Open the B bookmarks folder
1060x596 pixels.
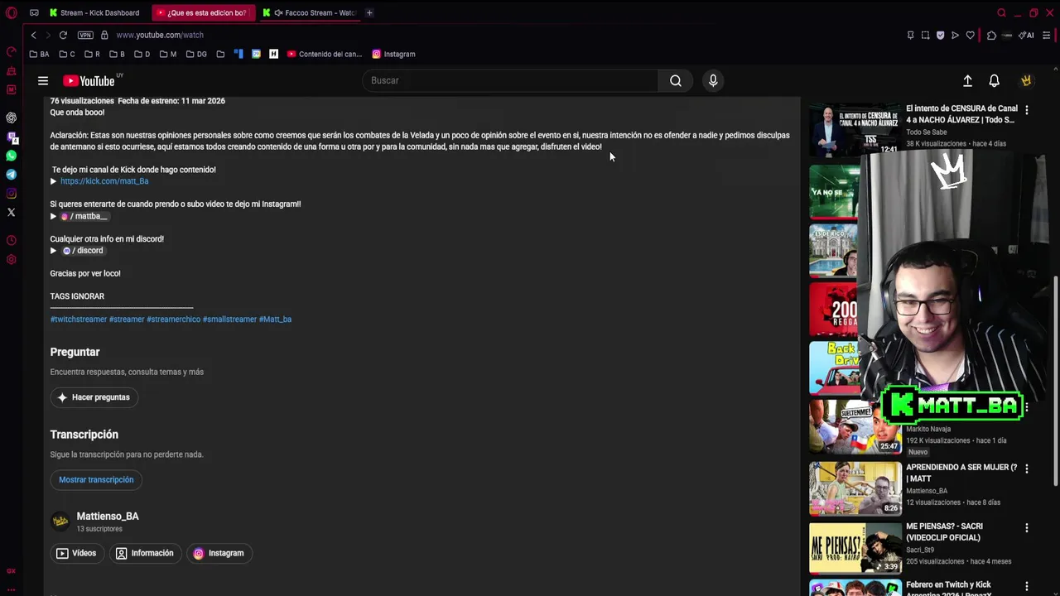117,54
